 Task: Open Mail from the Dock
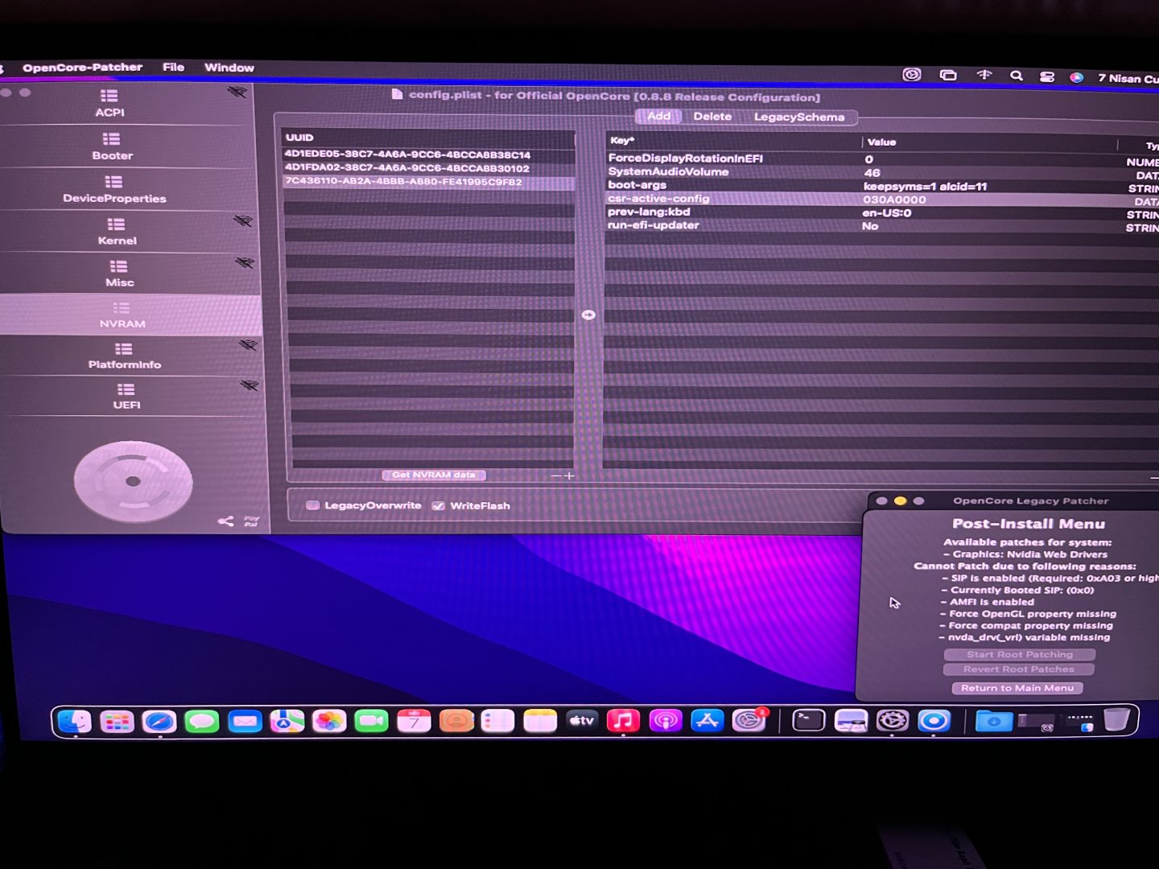point(245,722)
